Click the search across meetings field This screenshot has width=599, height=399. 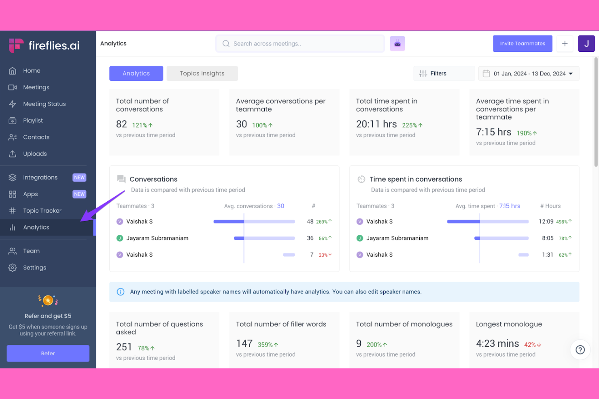pos(299,43)
